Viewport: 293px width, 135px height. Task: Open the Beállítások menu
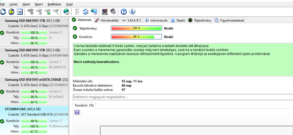[54, 4]
